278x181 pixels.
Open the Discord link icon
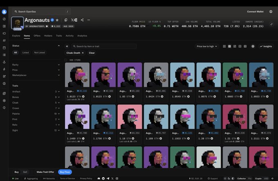[x=99, y=179]
